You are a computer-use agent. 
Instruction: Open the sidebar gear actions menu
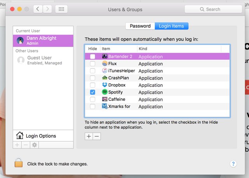pyautogui.click(x=35, y=145)
